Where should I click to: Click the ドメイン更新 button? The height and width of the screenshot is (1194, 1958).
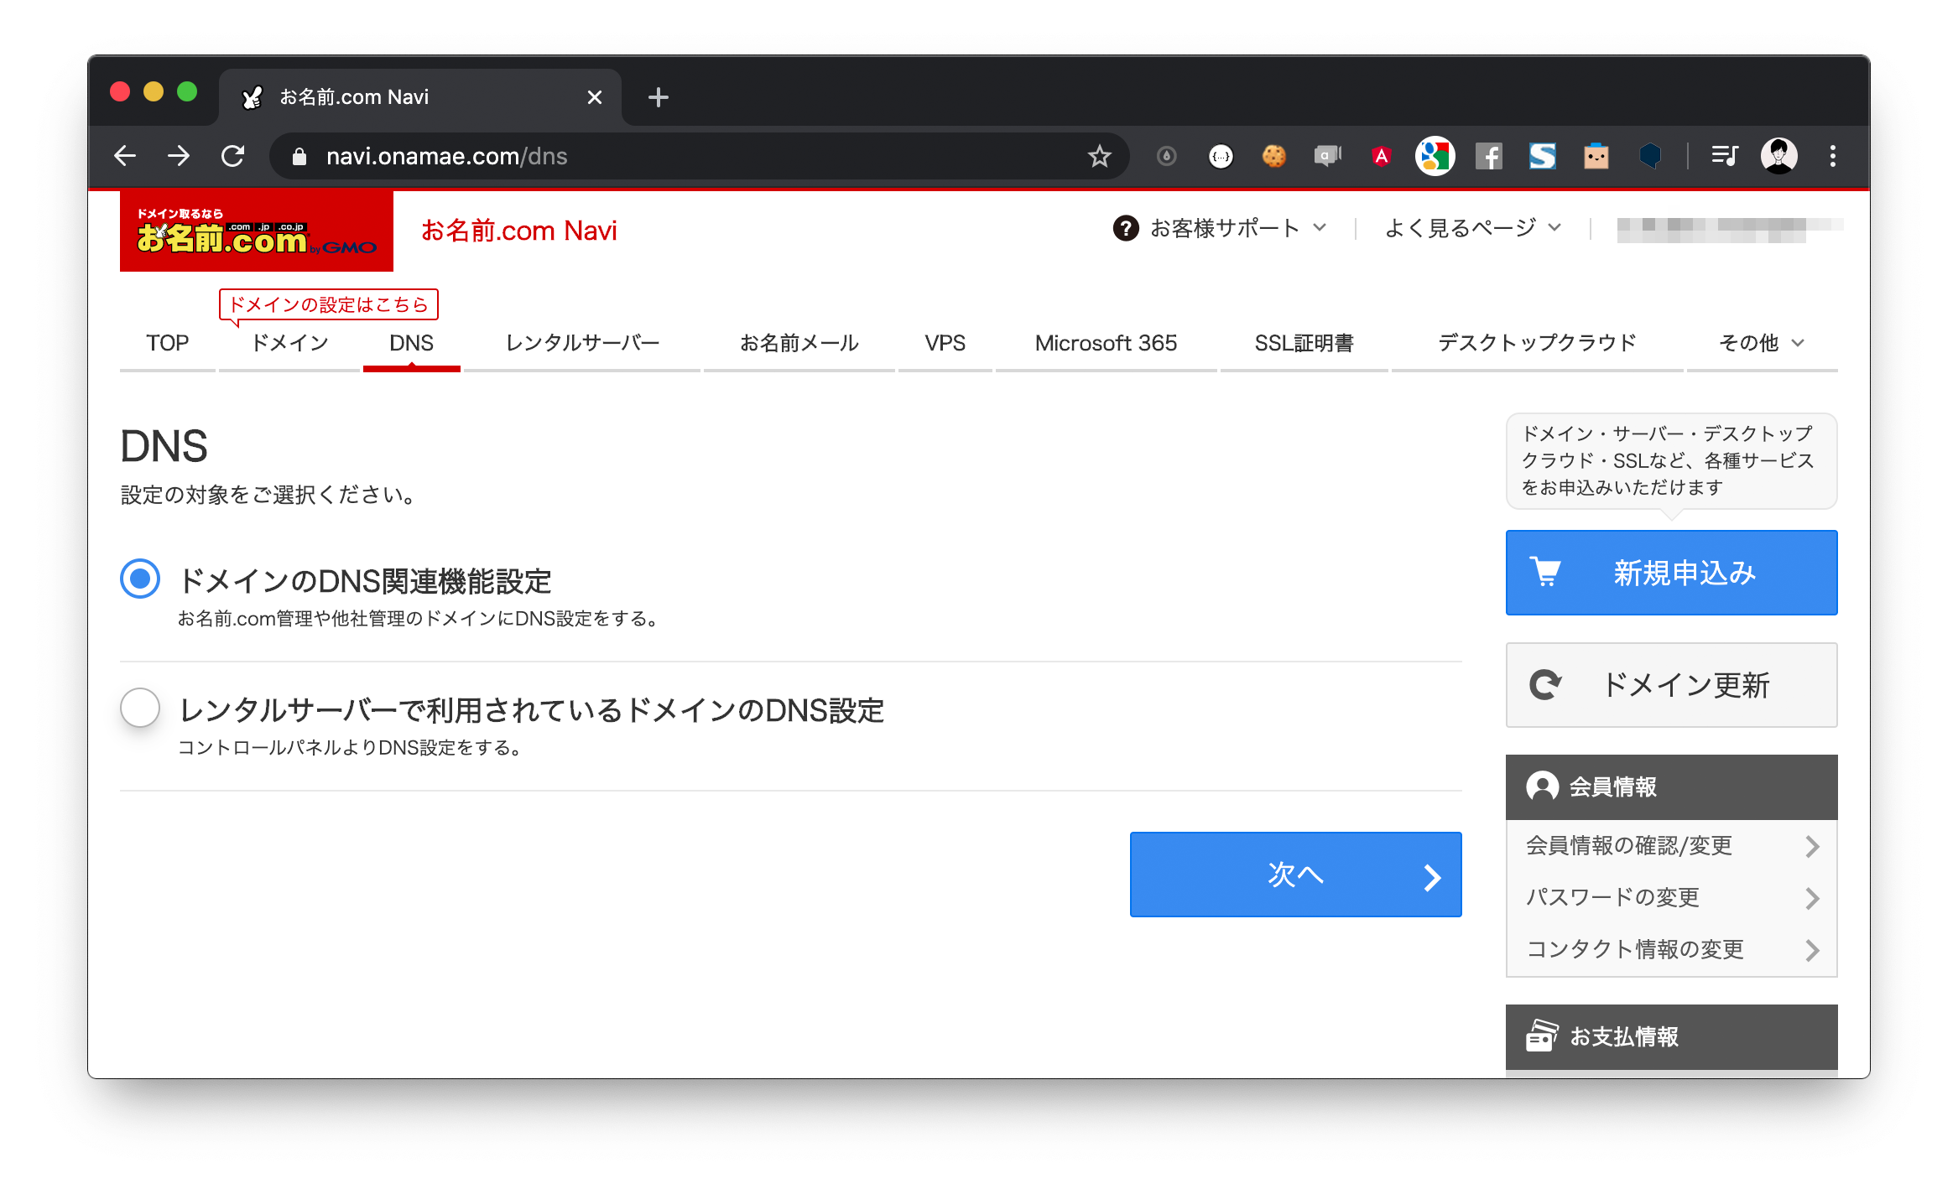(1671, 685)
